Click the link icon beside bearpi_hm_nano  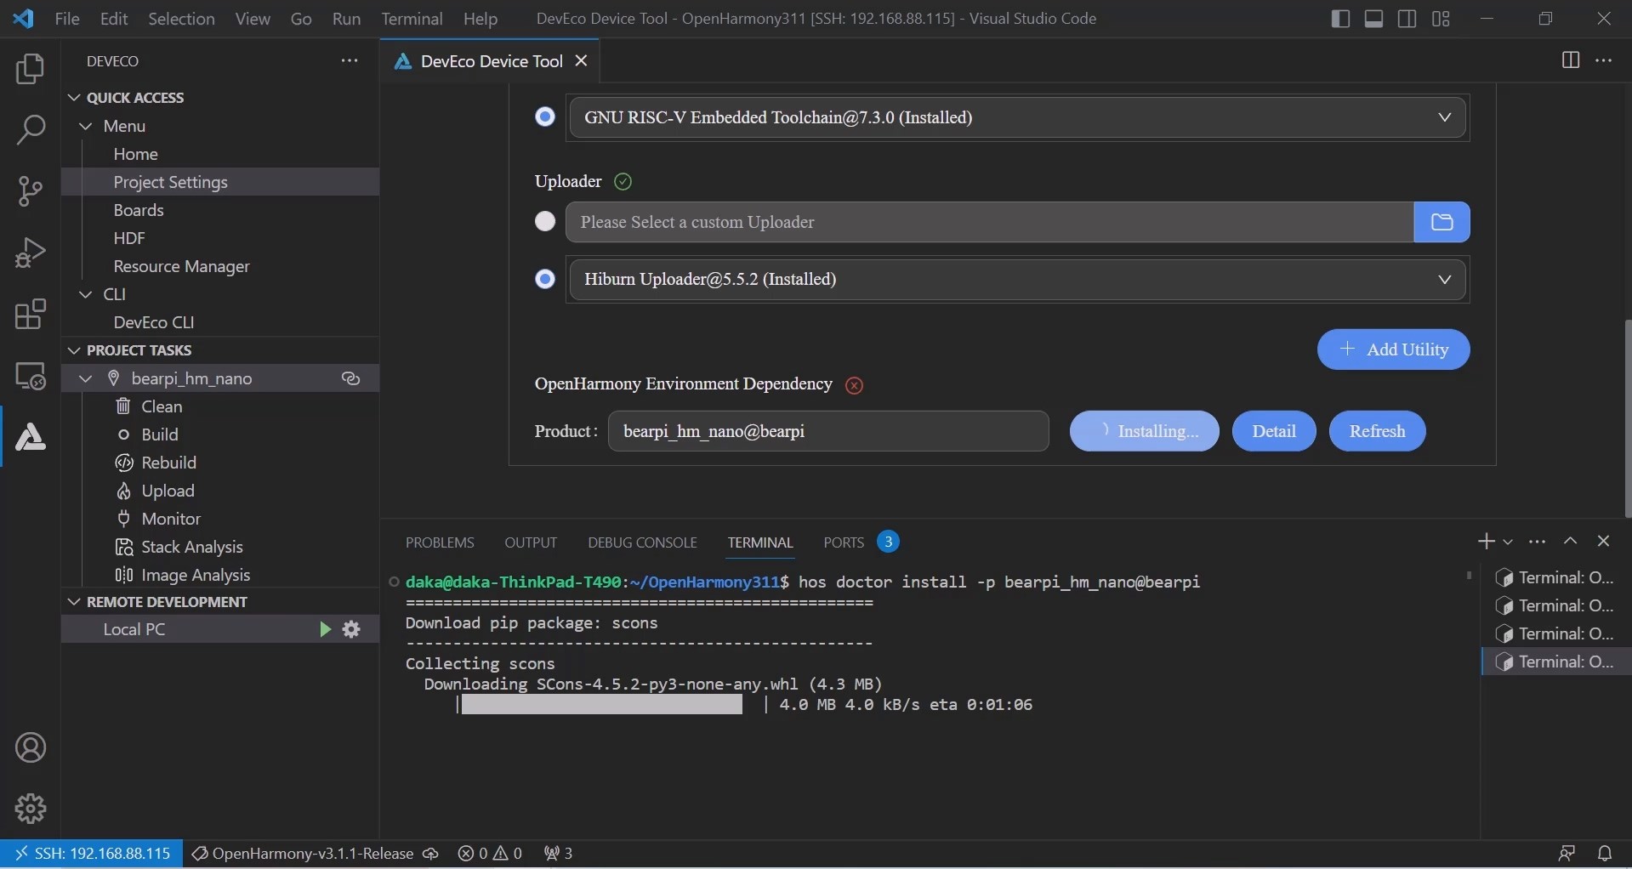(351, 378)
